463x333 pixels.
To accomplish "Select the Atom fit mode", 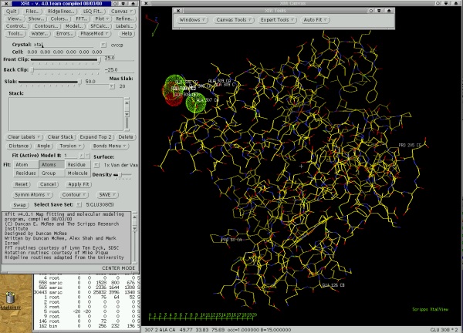I will click(25, 165).
